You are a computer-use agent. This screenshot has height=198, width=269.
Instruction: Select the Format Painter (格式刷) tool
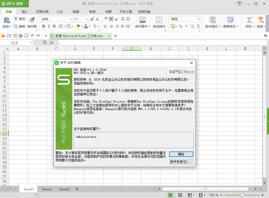coord(32,20)
